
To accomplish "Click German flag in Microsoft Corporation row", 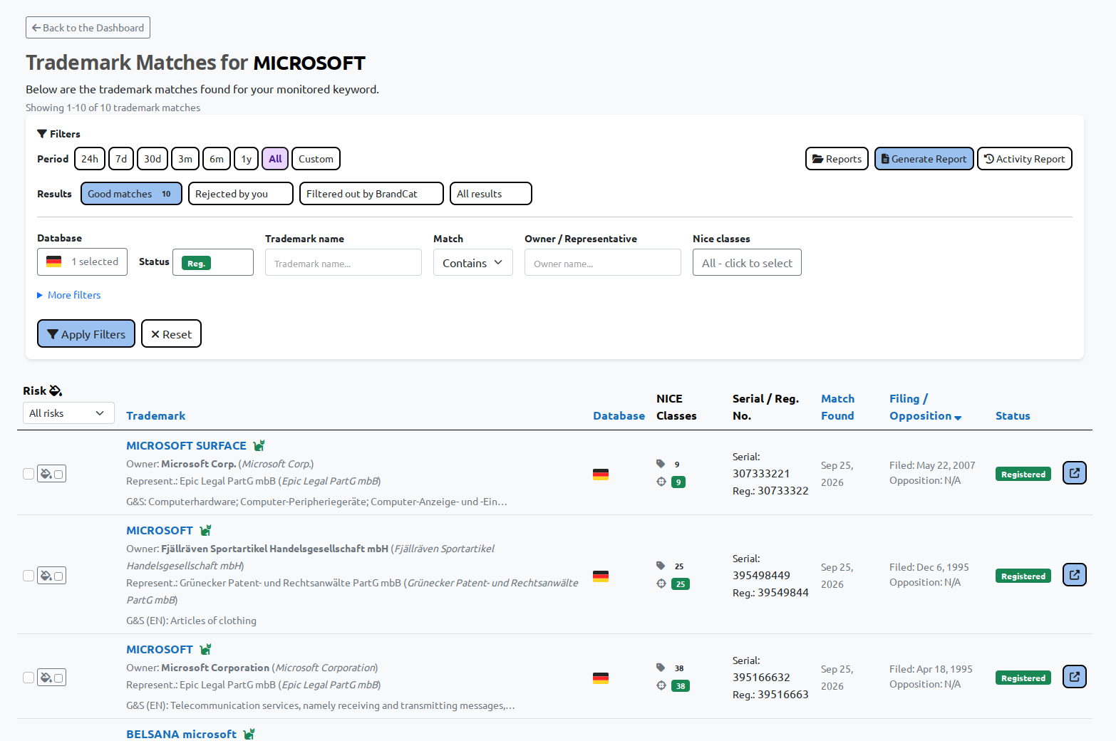I will point(601,678).
